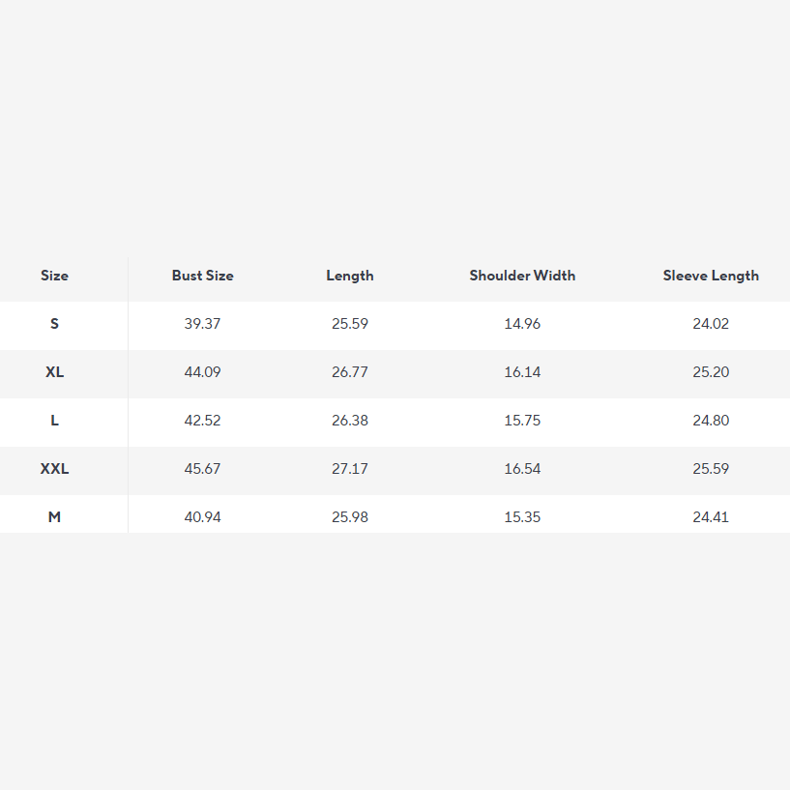Screen dimensions: 790x790
Task: Click the Bust Size column header
Action: [202, 276]
